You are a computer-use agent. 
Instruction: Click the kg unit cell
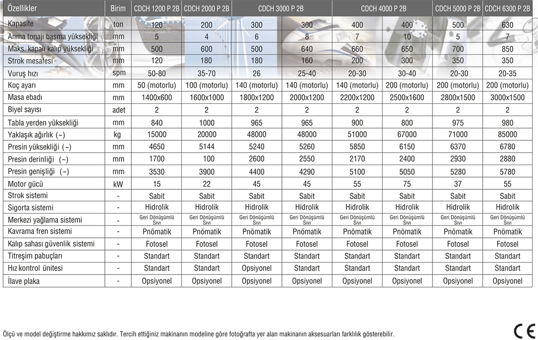tap(117, 135)
